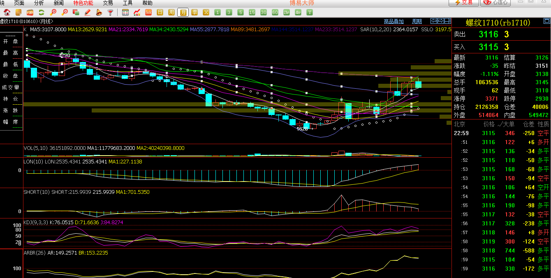Click the zoom out magnifier icon

coord(65,12)
